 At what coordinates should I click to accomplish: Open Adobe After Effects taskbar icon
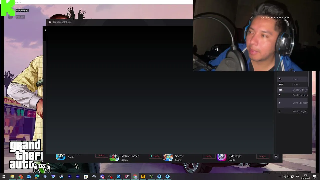78,177
